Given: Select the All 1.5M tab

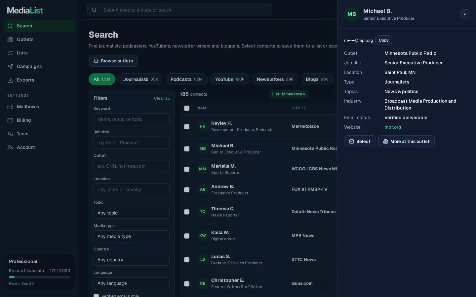Looking at the screenshot, I should click(x=102, y=79).
